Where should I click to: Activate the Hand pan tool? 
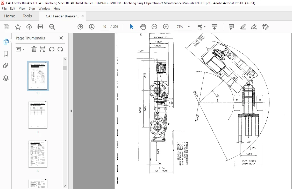pos(143,27)
